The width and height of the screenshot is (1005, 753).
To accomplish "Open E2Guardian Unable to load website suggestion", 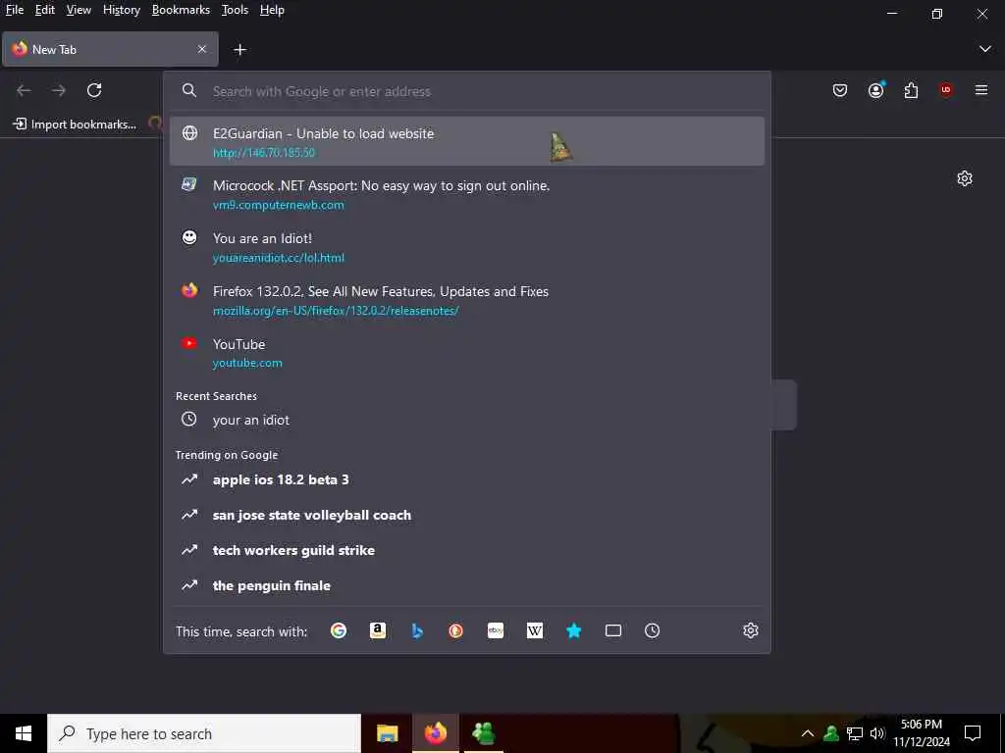I will [x=466, y=141].
